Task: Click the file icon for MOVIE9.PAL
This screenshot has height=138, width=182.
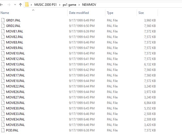Action: click(x=3, y=48)
